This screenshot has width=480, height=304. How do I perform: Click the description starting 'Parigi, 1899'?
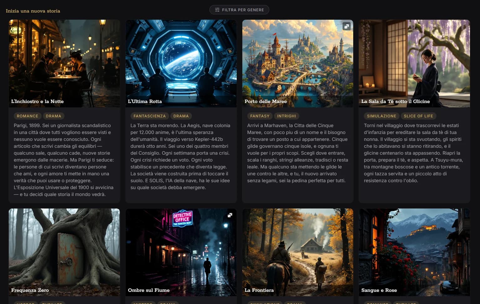[x=64, y=160]
